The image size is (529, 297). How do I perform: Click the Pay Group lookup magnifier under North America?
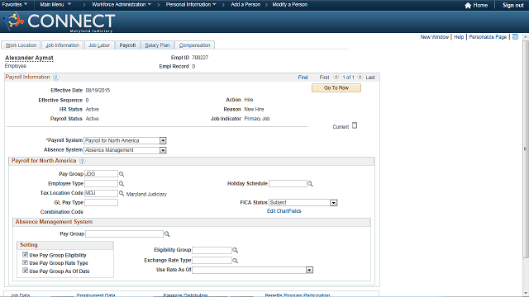point(122,174)
